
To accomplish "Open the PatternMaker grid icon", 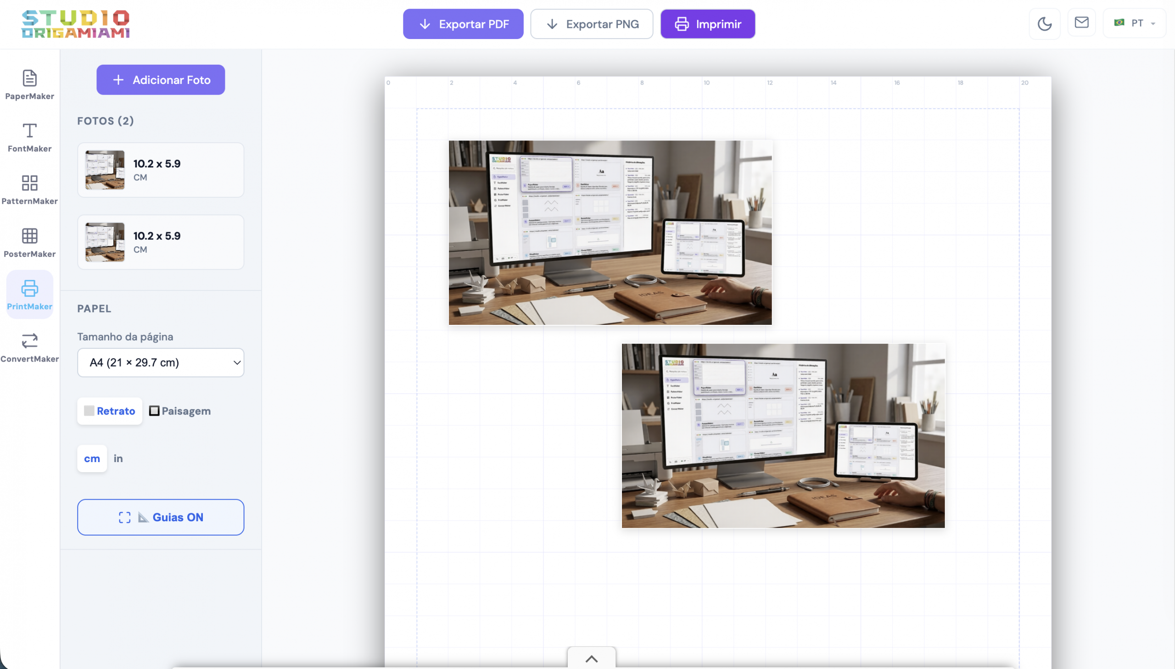I will pos(29,184).
